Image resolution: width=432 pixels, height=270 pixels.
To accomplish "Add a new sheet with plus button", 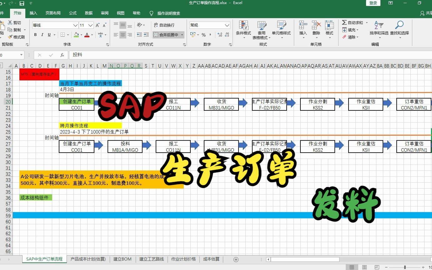I will pyautogui.click(x=236, y=259).
